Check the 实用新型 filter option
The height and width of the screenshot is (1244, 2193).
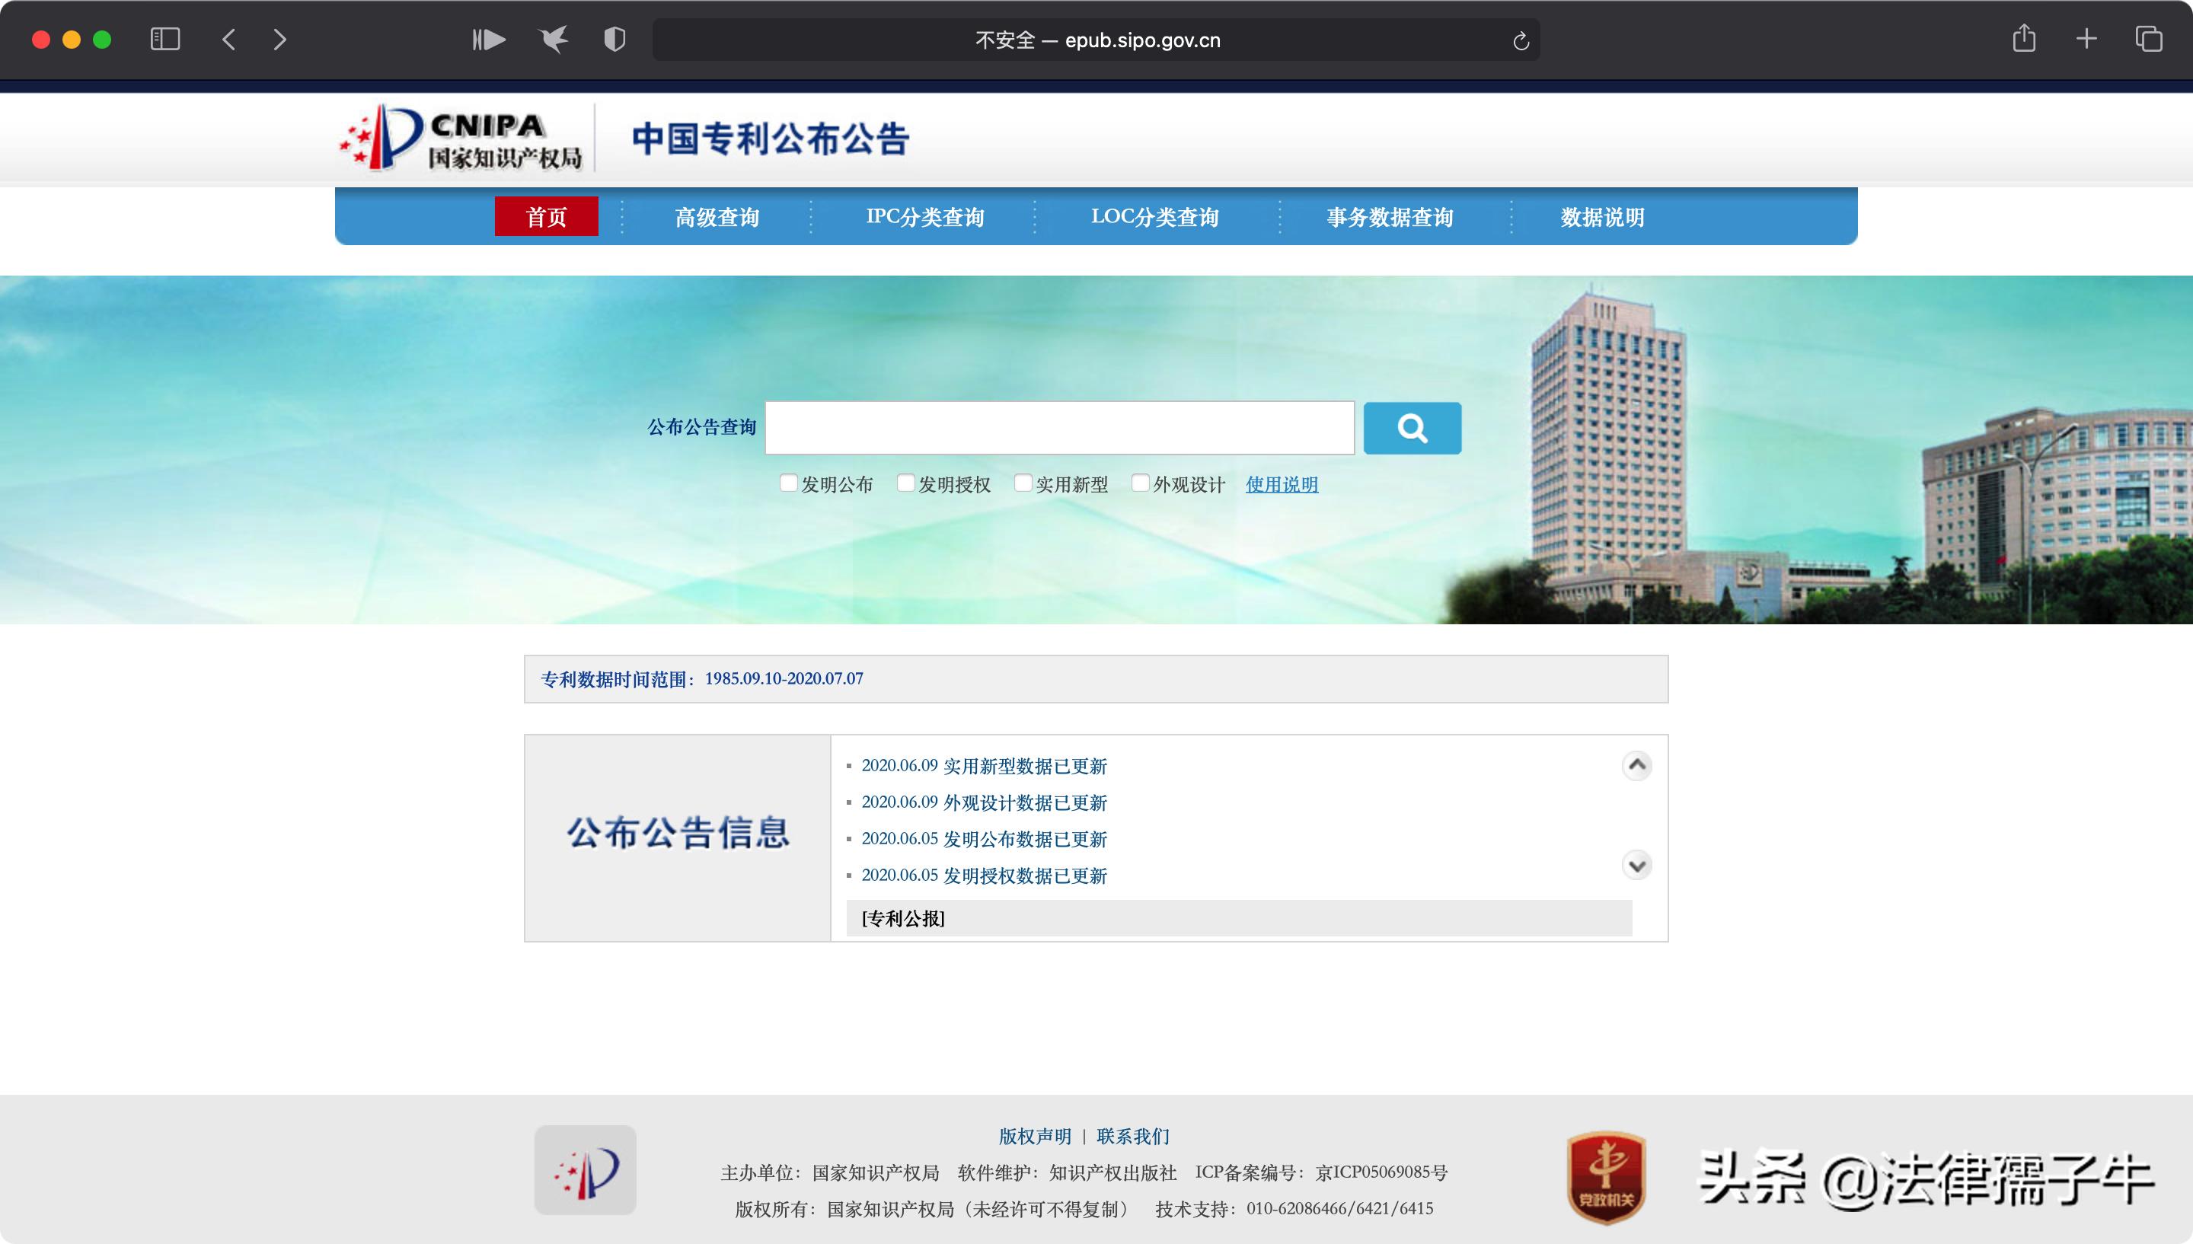1023,483
